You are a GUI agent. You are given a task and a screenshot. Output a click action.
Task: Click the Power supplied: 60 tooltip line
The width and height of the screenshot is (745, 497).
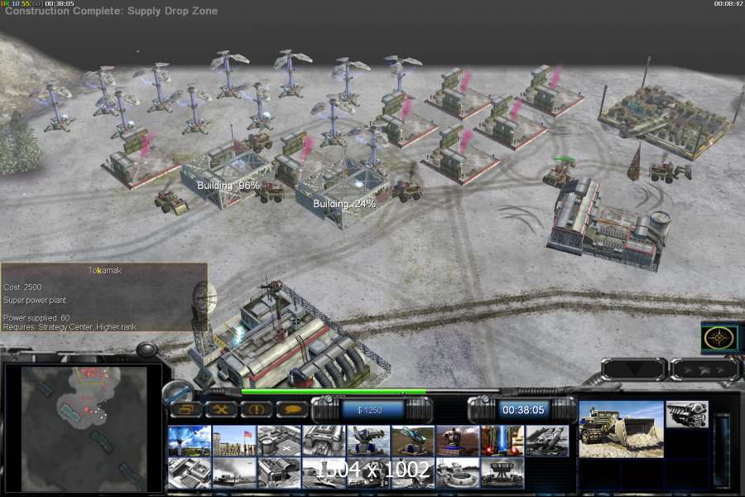[36, 318]
